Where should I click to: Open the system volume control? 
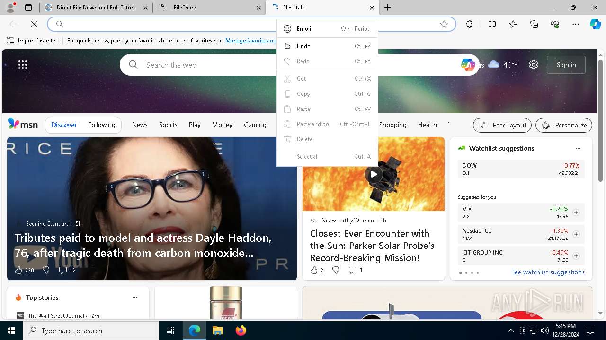(x=545, y=331)
